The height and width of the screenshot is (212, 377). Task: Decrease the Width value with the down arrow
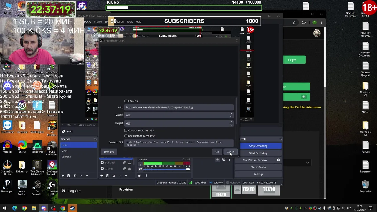click(x=231, y=117)
